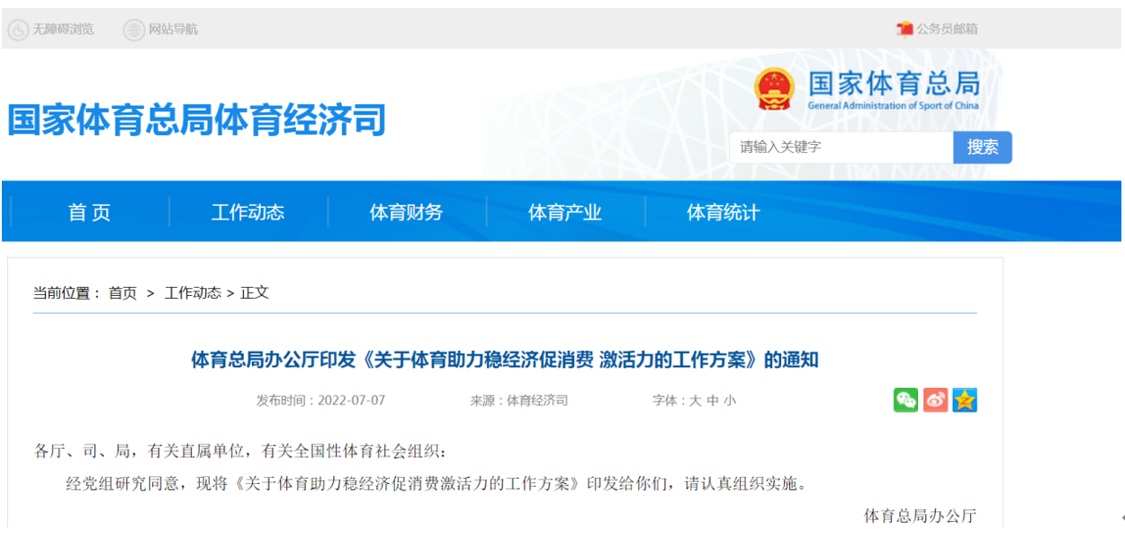Click the 国家体育总局体育经济司 site title
This screenshot has width=1125, height=538.
197,120
